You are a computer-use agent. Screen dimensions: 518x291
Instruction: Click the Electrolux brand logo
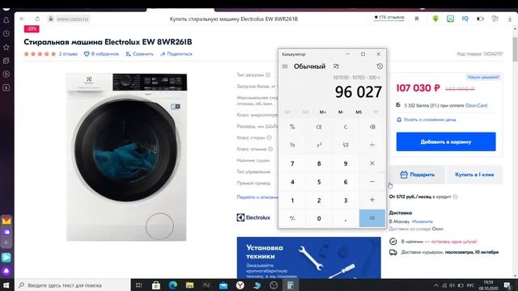253,217
